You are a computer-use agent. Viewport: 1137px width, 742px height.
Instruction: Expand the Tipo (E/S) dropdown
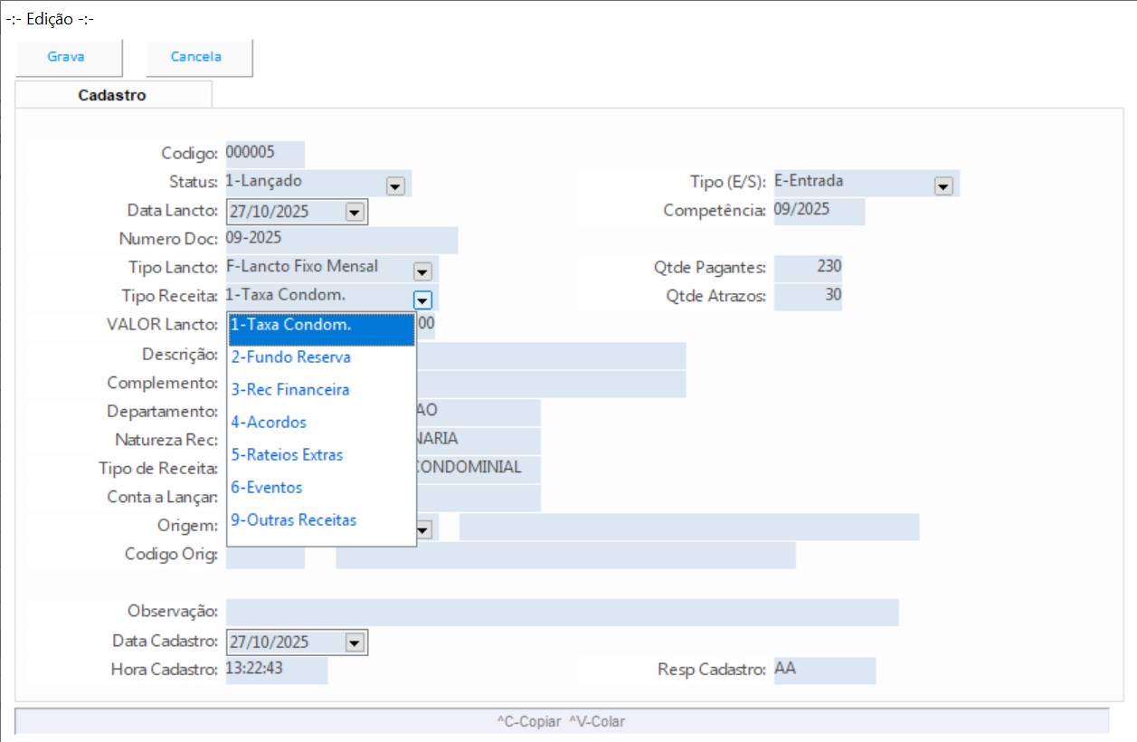pyautogui.click(x=943, y=185)
